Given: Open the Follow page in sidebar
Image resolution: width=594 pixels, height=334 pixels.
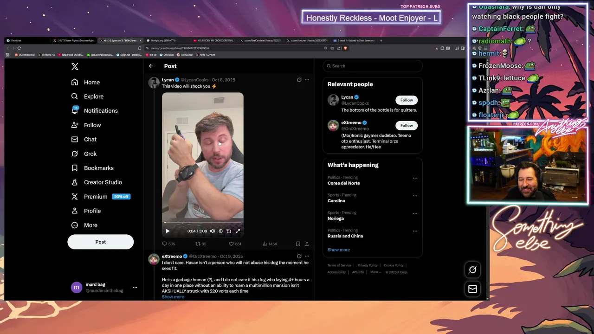Looking at the screenshot, I should (x=86, y=125).
